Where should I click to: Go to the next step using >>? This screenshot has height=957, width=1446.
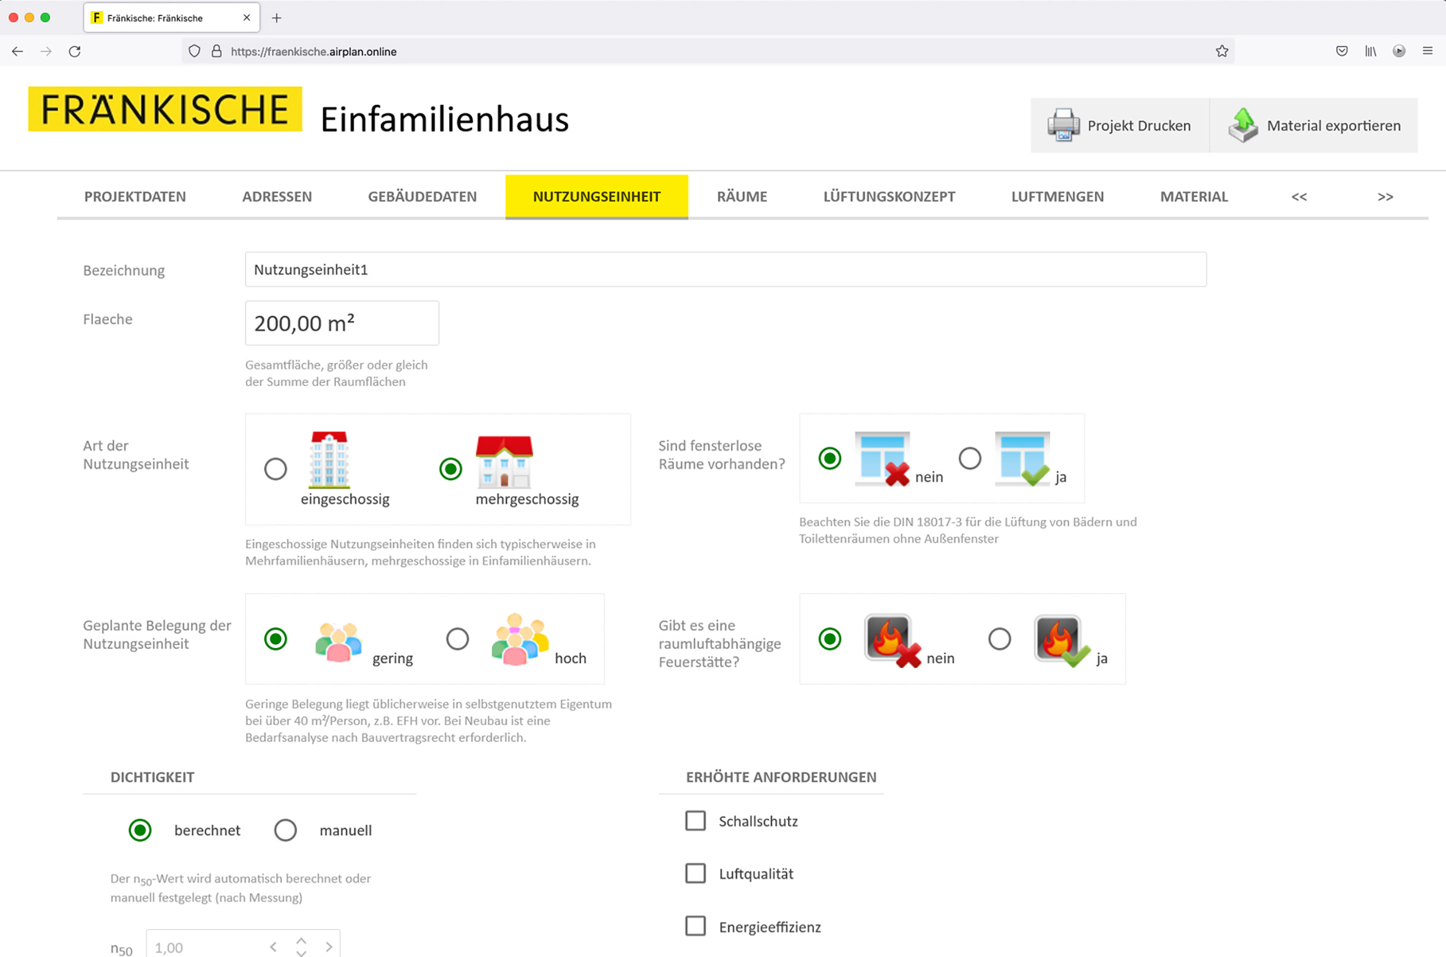point(1385,197)
